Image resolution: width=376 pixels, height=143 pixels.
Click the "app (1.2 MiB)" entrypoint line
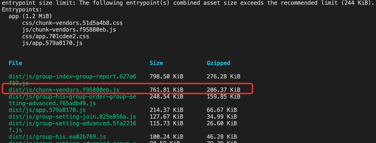click(30, 16)
